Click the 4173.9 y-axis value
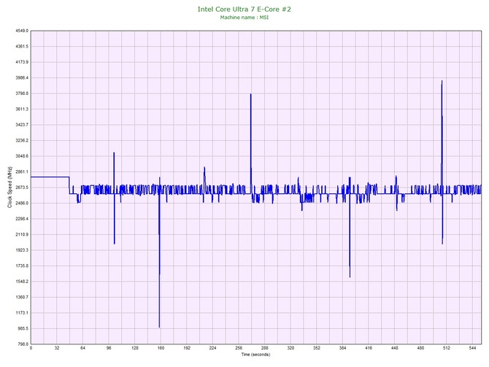The height and width of the screenshot is (367, 489). 22,62
